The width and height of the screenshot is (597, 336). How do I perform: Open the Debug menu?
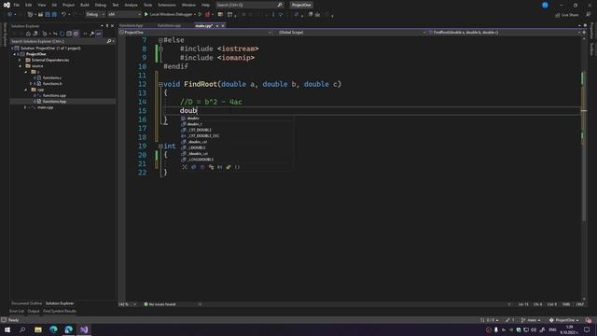(x=101, y=5)
